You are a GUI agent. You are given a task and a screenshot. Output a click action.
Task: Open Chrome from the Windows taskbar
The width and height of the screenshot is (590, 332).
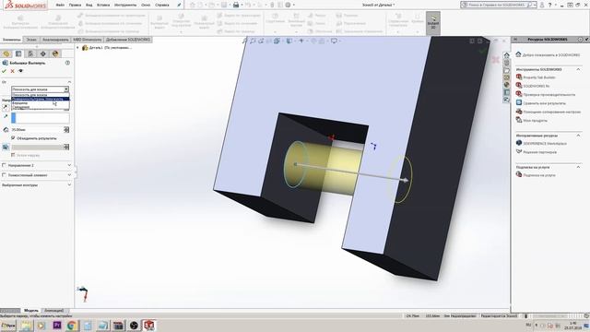(x=72, y=326)
